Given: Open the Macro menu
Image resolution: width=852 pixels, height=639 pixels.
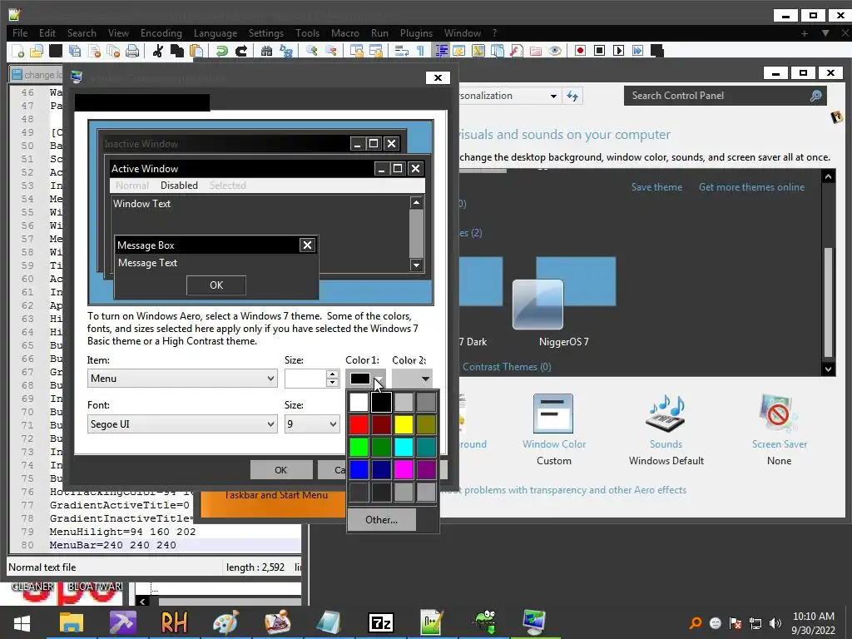Looking at the screenshot, I should point(345,33).
